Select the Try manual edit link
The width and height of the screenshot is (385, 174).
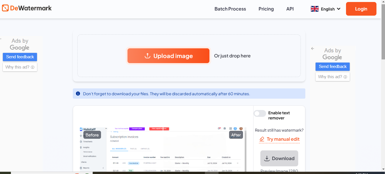283,139
